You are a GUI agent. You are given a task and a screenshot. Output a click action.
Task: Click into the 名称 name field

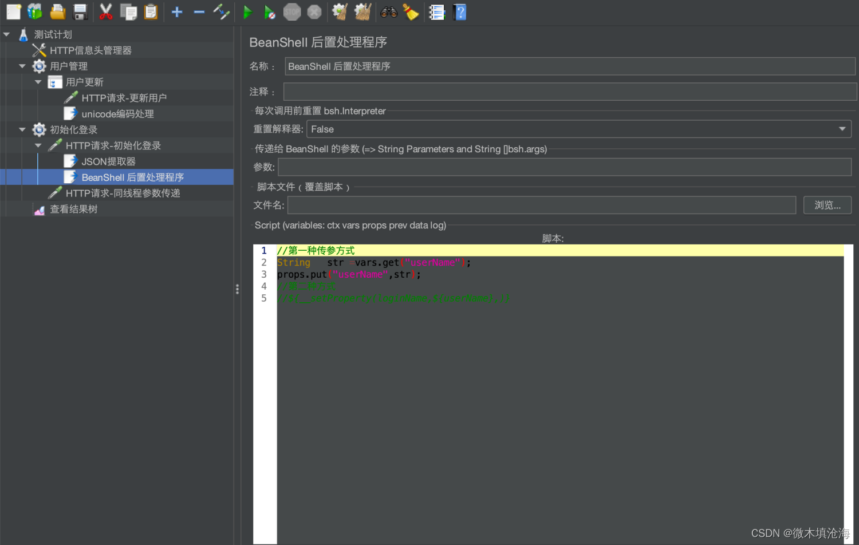point(570,66)
